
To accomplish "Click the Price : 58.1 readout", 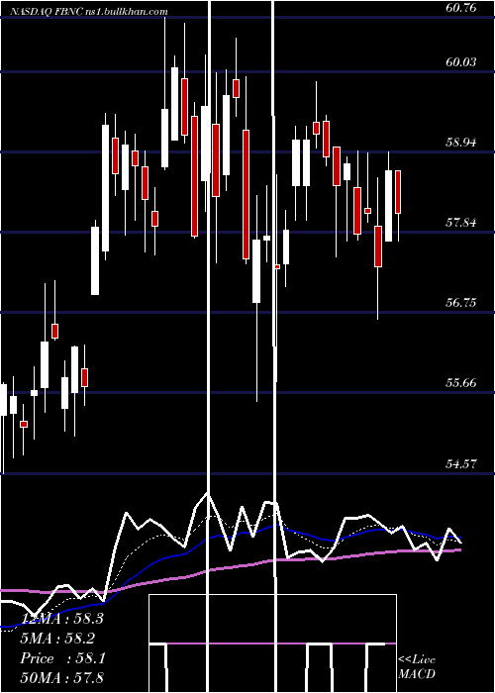I will (x=62, y=658).
